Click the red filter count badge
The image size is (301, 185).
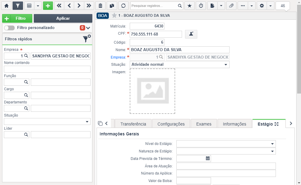click(82, 28)
